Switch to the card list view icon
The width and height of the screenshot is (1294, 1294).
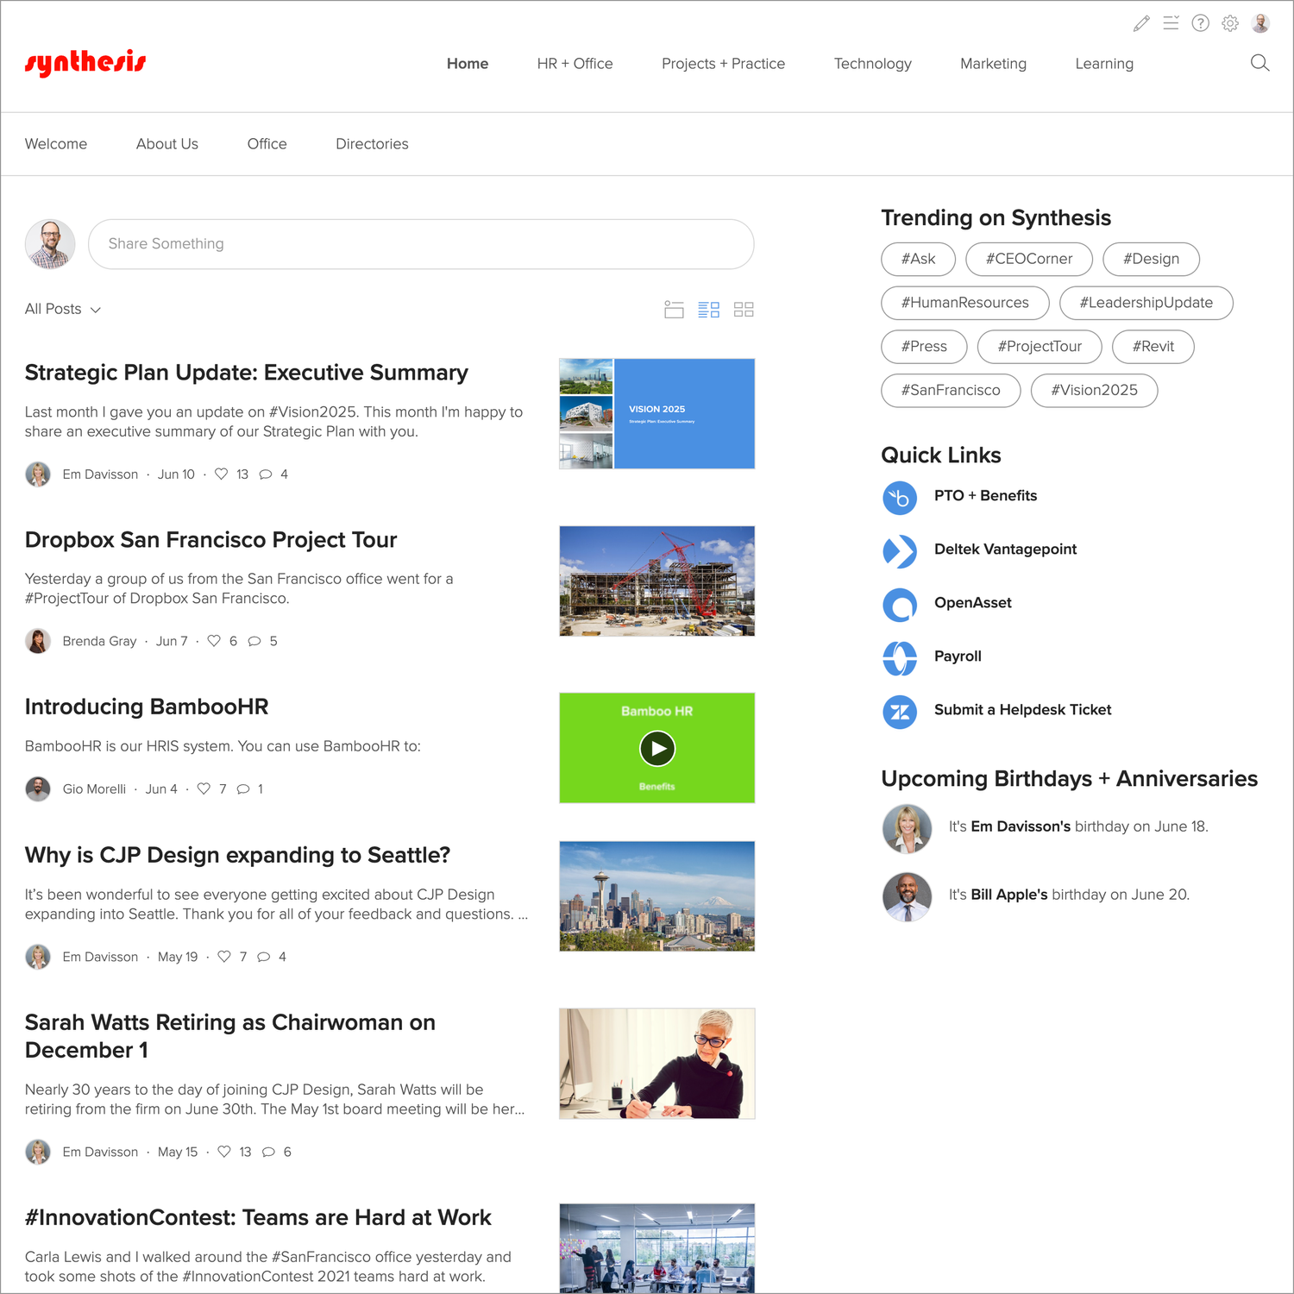click(674, 310)
